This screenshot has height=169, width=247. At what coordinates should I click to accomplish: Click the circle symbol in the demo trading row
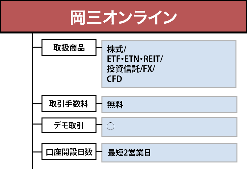[x=111, y=127]
